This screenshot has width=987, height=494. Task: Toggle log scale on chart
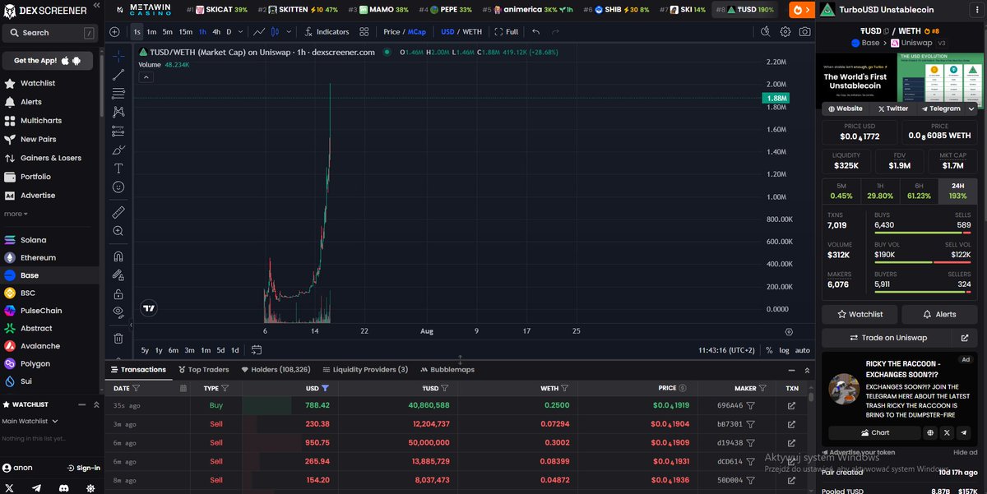click(x=784, y=350)
